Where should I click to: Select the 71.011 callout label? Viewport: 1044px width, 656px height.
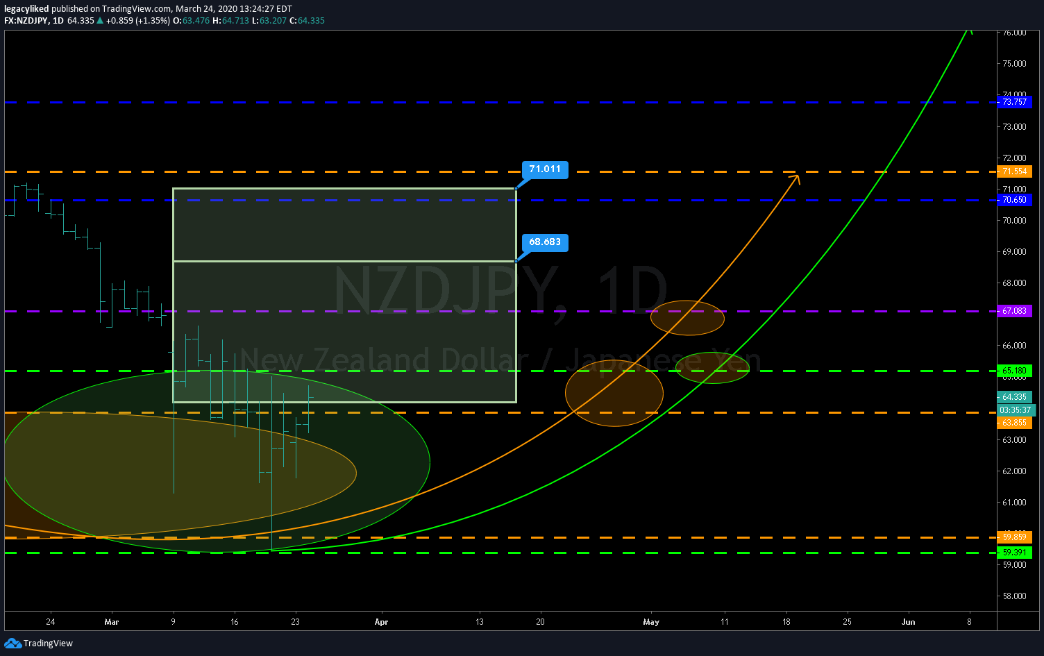tap(545, 169)
